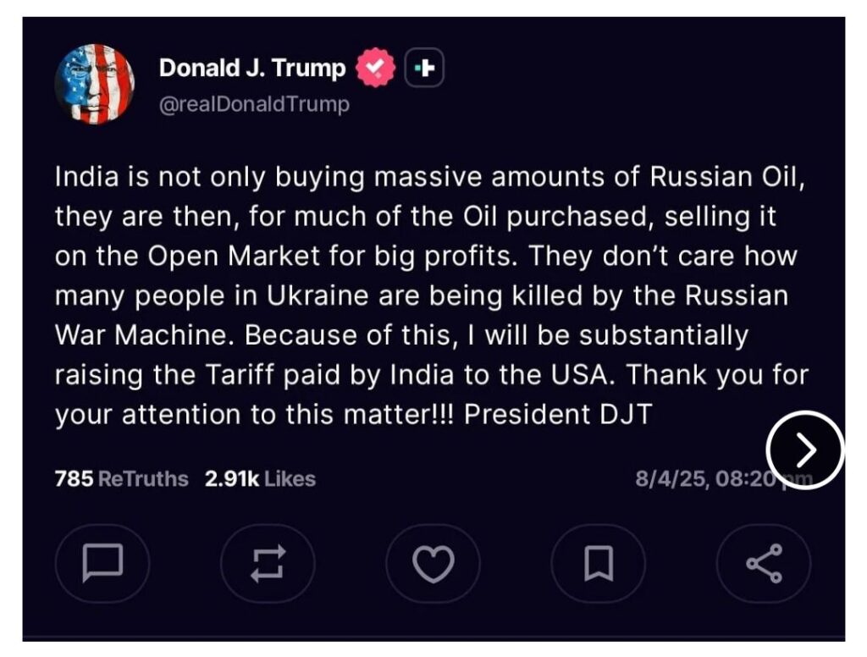Click the "President DJT" signature text
This screenshot has height=657, width=867.
[x=559, y=415]
